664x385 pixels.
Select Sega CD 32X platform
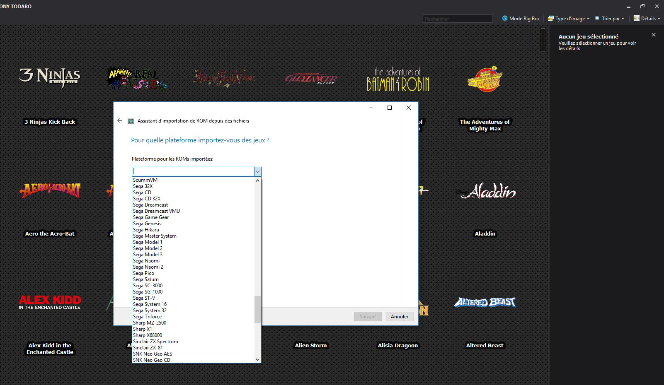[x=193, y=199]
